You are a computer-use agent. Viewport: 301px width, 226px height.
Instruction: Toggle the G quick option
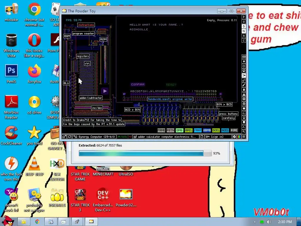pos(244,22)
